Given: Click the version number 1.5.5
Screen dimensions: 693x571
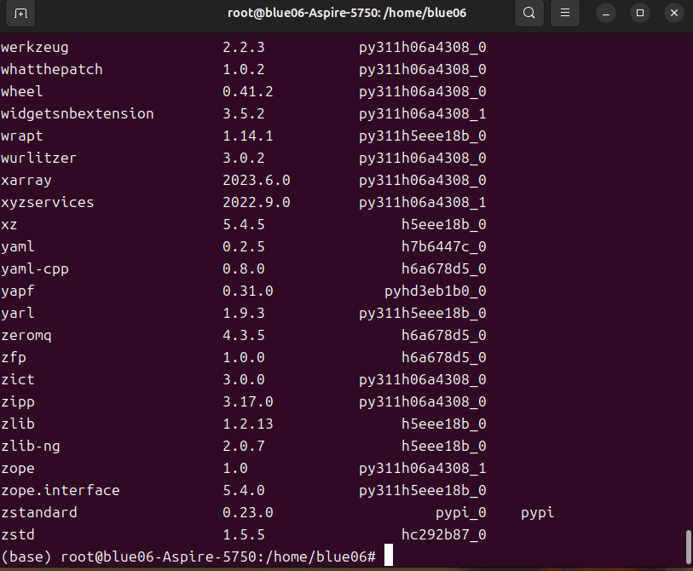Looking at the screenshot, I should coord(243,534).
